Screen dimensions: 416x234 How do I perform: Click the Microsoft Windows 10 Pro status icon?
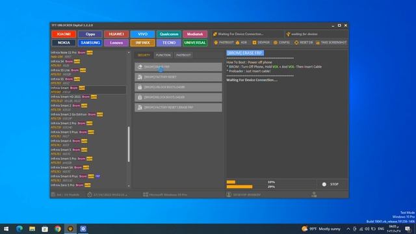[146, 195]
